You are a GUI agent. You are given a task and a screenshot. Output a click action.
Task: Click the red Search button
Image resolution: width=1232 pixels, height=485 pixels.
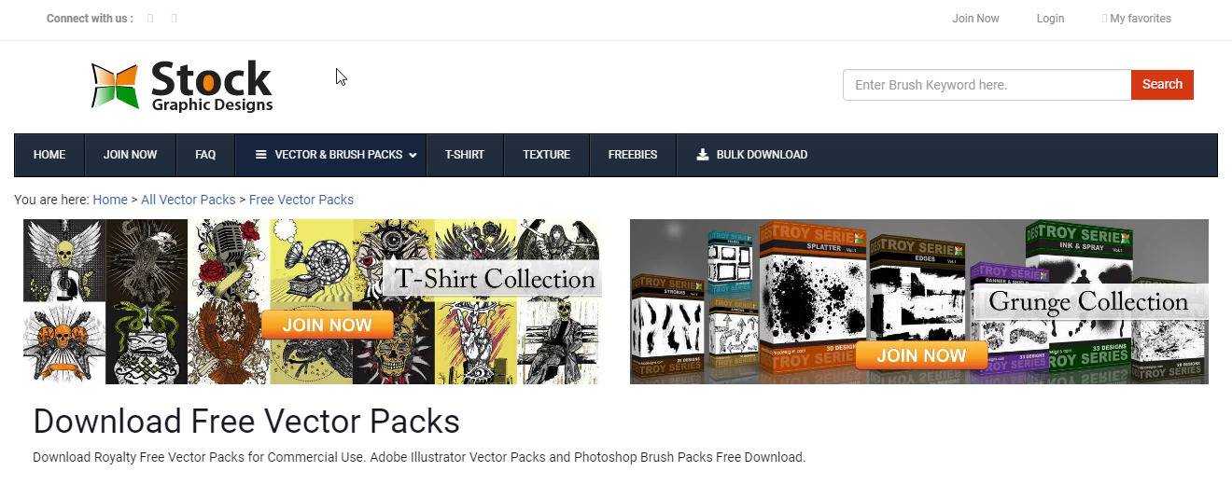pos(1162,85)
